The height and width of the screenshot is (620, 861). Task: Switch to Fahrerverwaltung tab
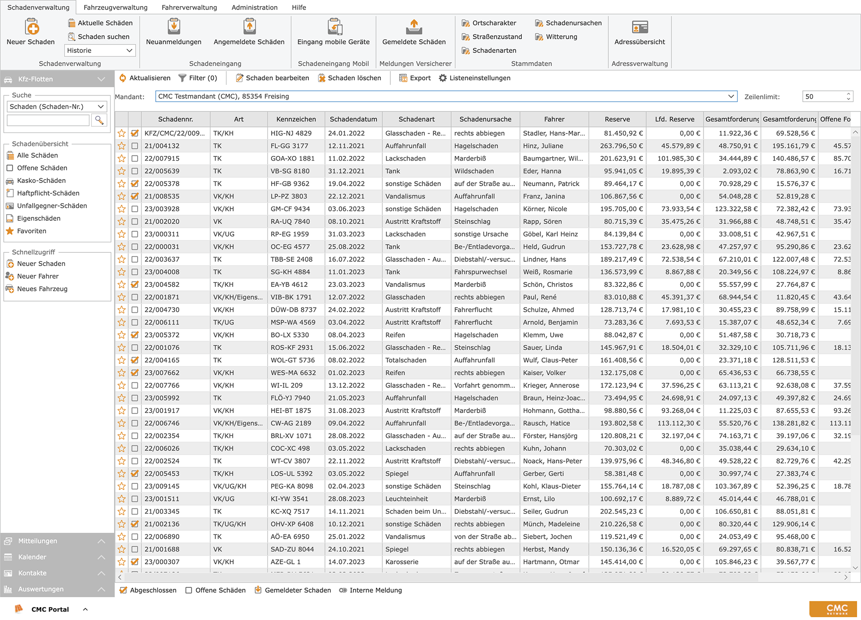click(189, 8)
